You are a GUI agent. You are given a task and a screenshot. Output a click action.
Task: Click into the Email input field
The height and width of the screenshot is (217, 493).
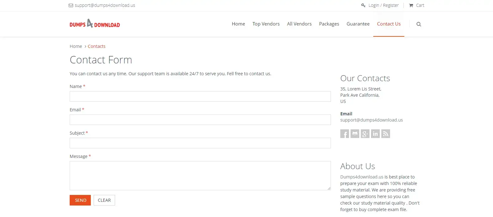[x=200, y=120]
